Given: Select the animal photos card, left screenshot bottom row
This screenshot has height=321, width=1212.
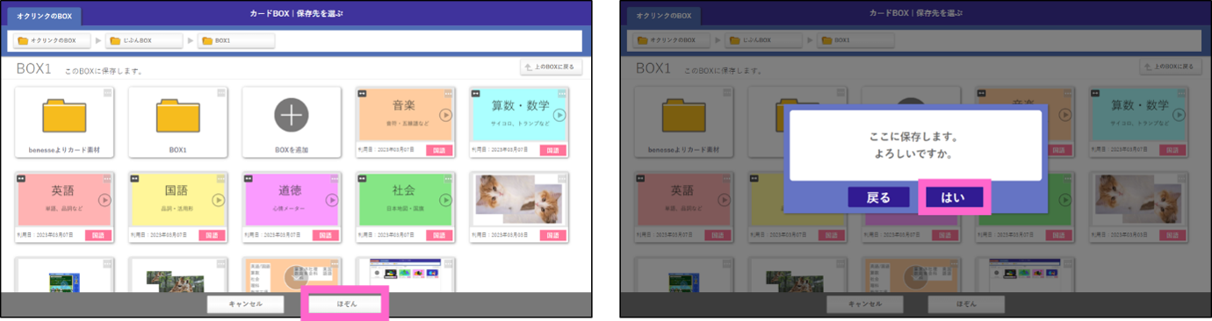Looking at the screenshot, I should (x=177, y=275).
